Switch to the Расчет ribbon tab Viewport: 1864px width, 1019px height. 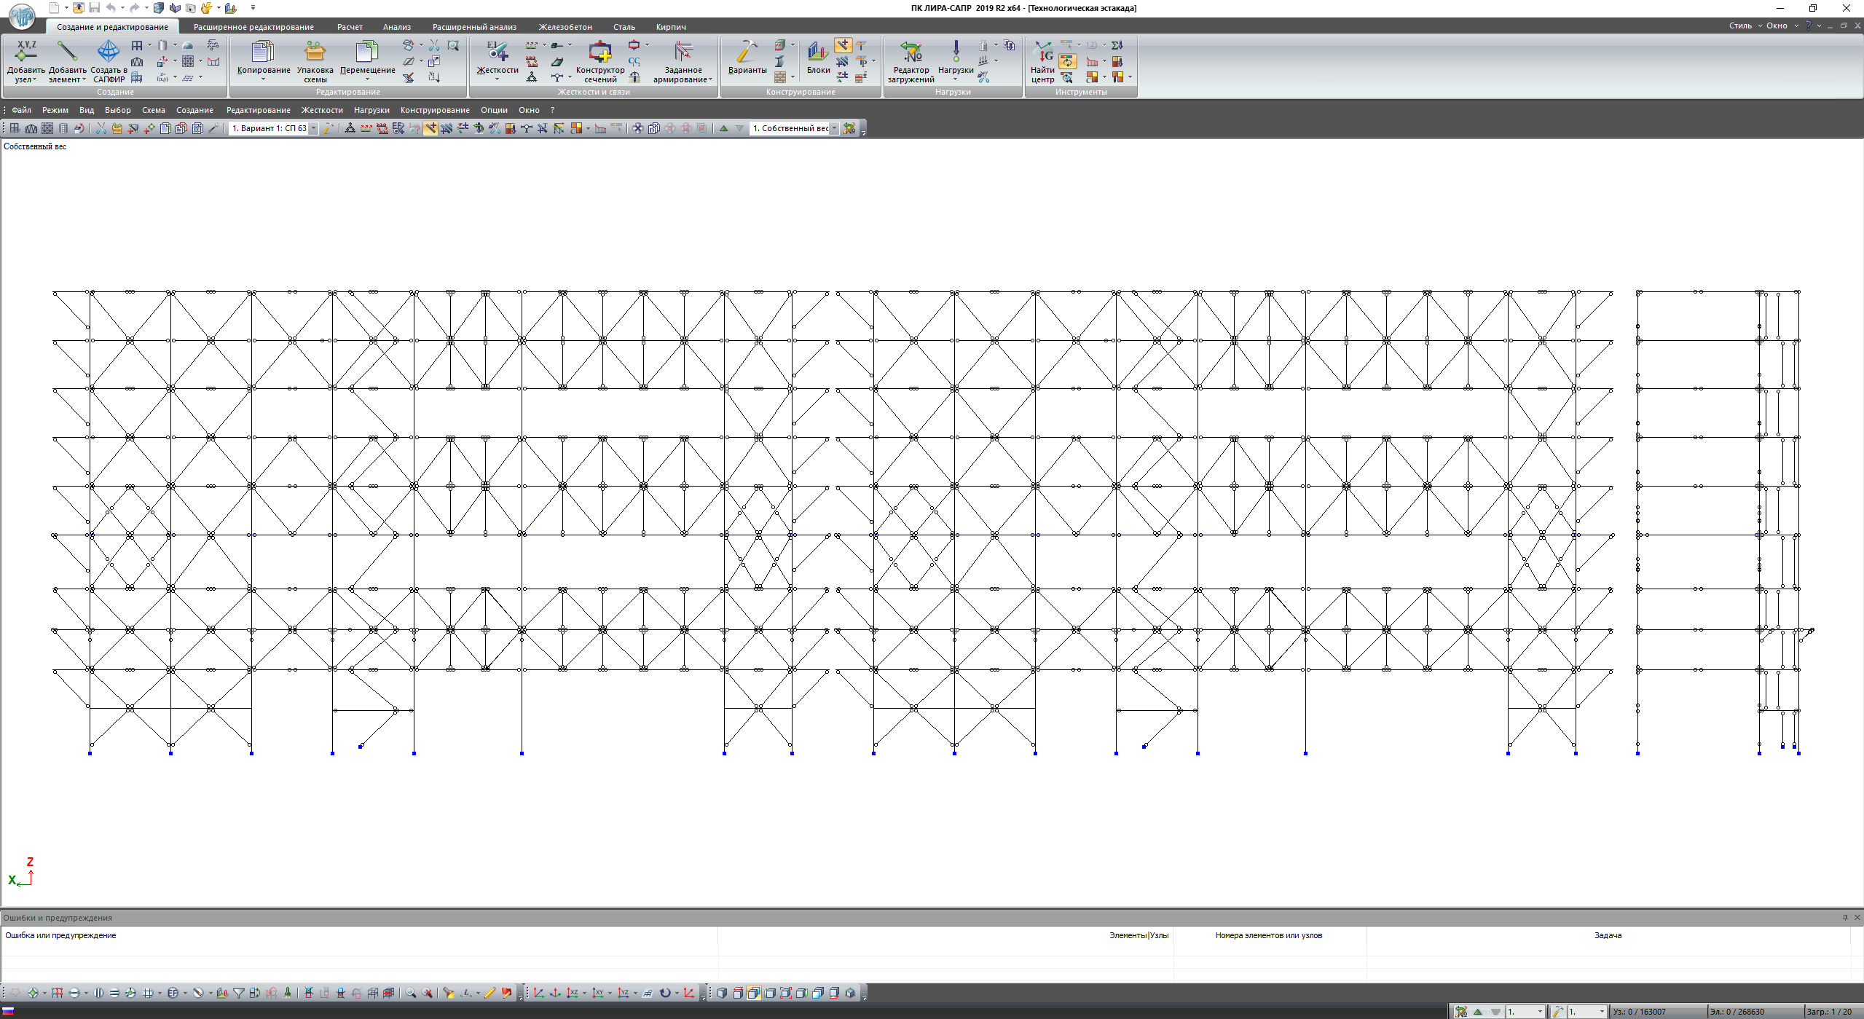tap(350, 27)
